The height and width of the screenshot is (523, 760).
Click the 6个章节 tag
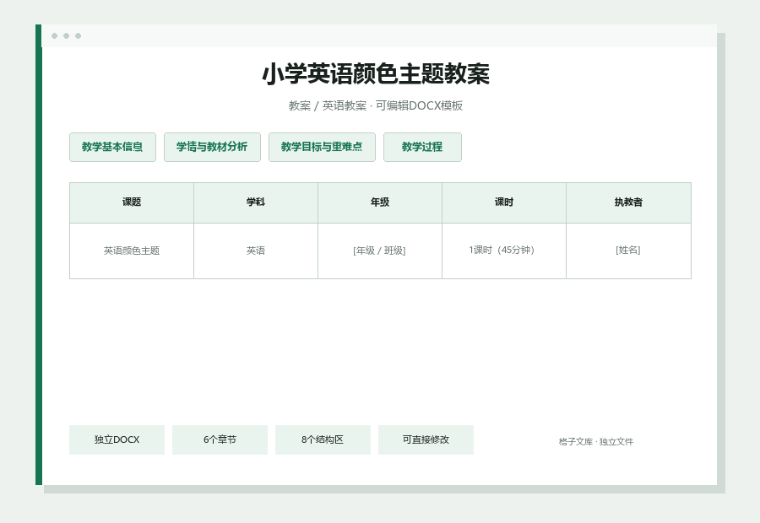coord(220,439)
